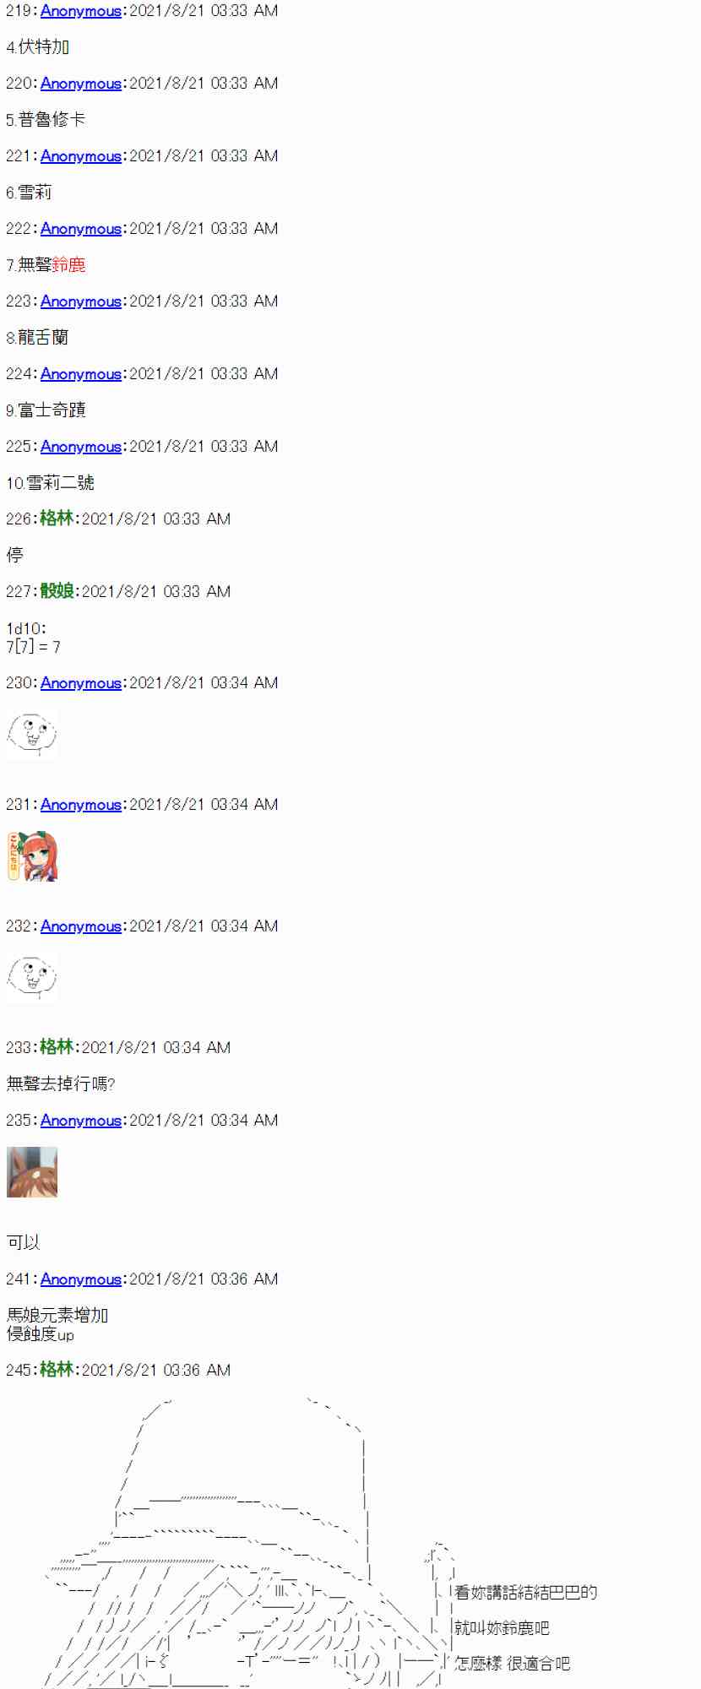Open Anonymous link on post 220
This screenshot has height=1689, width=701.
pos(81,84)
